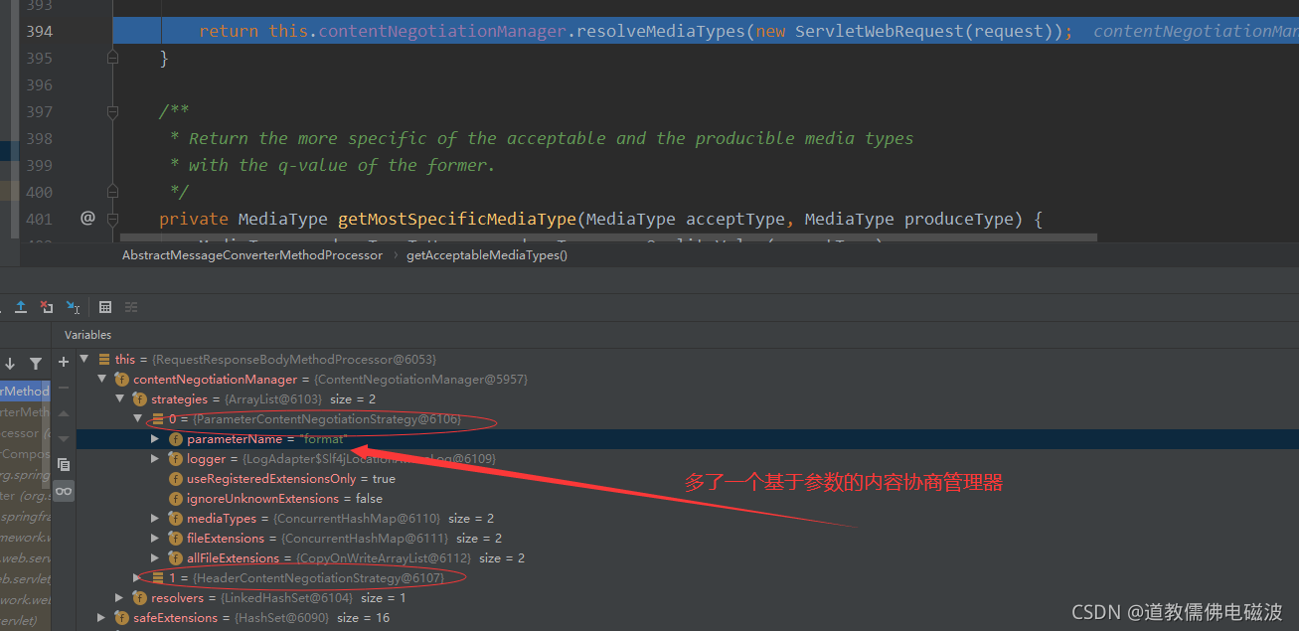Toggle fold marker at line 395

point(112,58)
